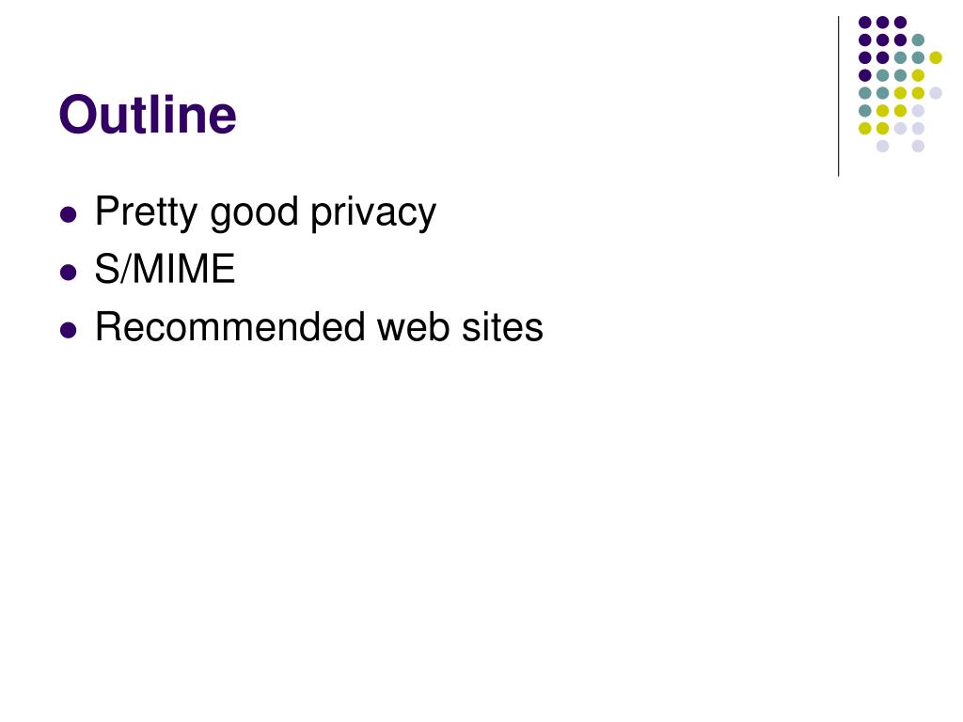Select the bullet dot before "S/MIME"

tap(68, 272)
